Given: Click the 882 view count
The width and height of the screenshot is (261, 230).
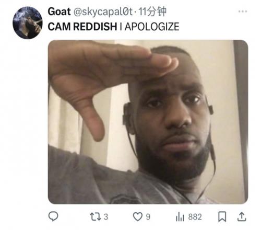Looking at the screenshot, I should tap(195, 217).
